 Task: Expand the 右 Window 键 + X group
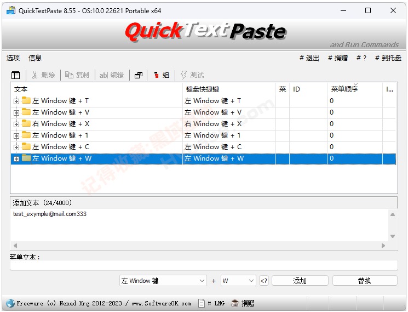click(x=16, y=124)
